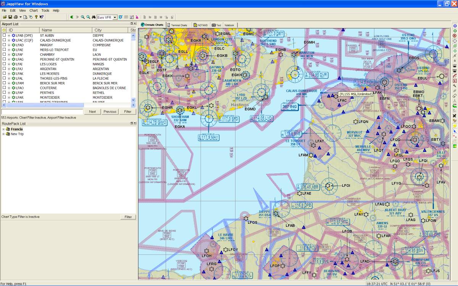Viewport: 458px width, 286px height.
Task: Click the zoom out magnifier icon
Action: [x=88, y=17]
